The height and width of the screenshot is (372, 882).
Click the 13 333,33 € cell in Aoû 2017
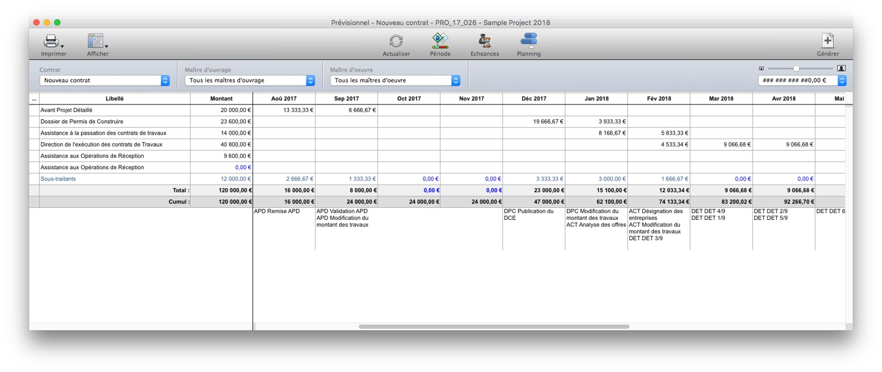click(284, 110)
